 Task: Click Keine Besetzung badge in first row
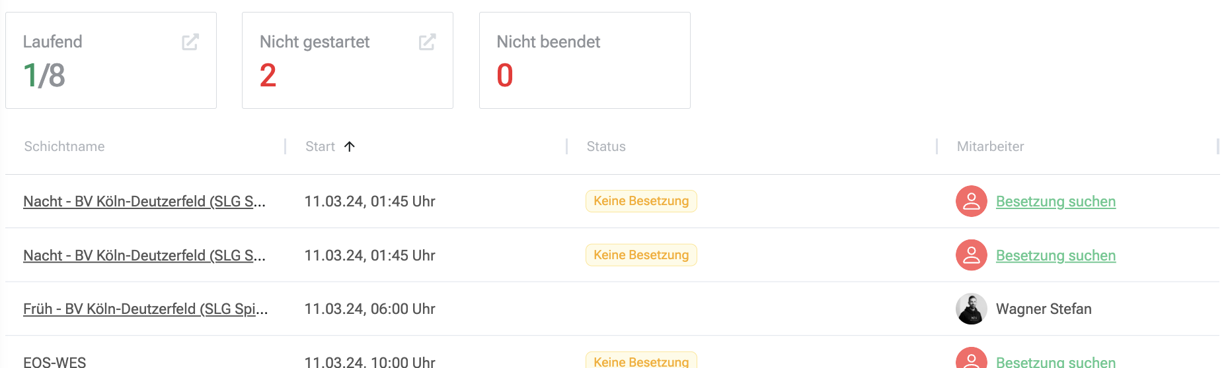pyautogui.click(x=641, y=201)
